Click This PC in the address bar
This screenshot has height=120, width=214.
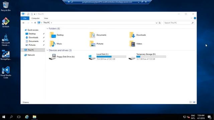[46, 23]
